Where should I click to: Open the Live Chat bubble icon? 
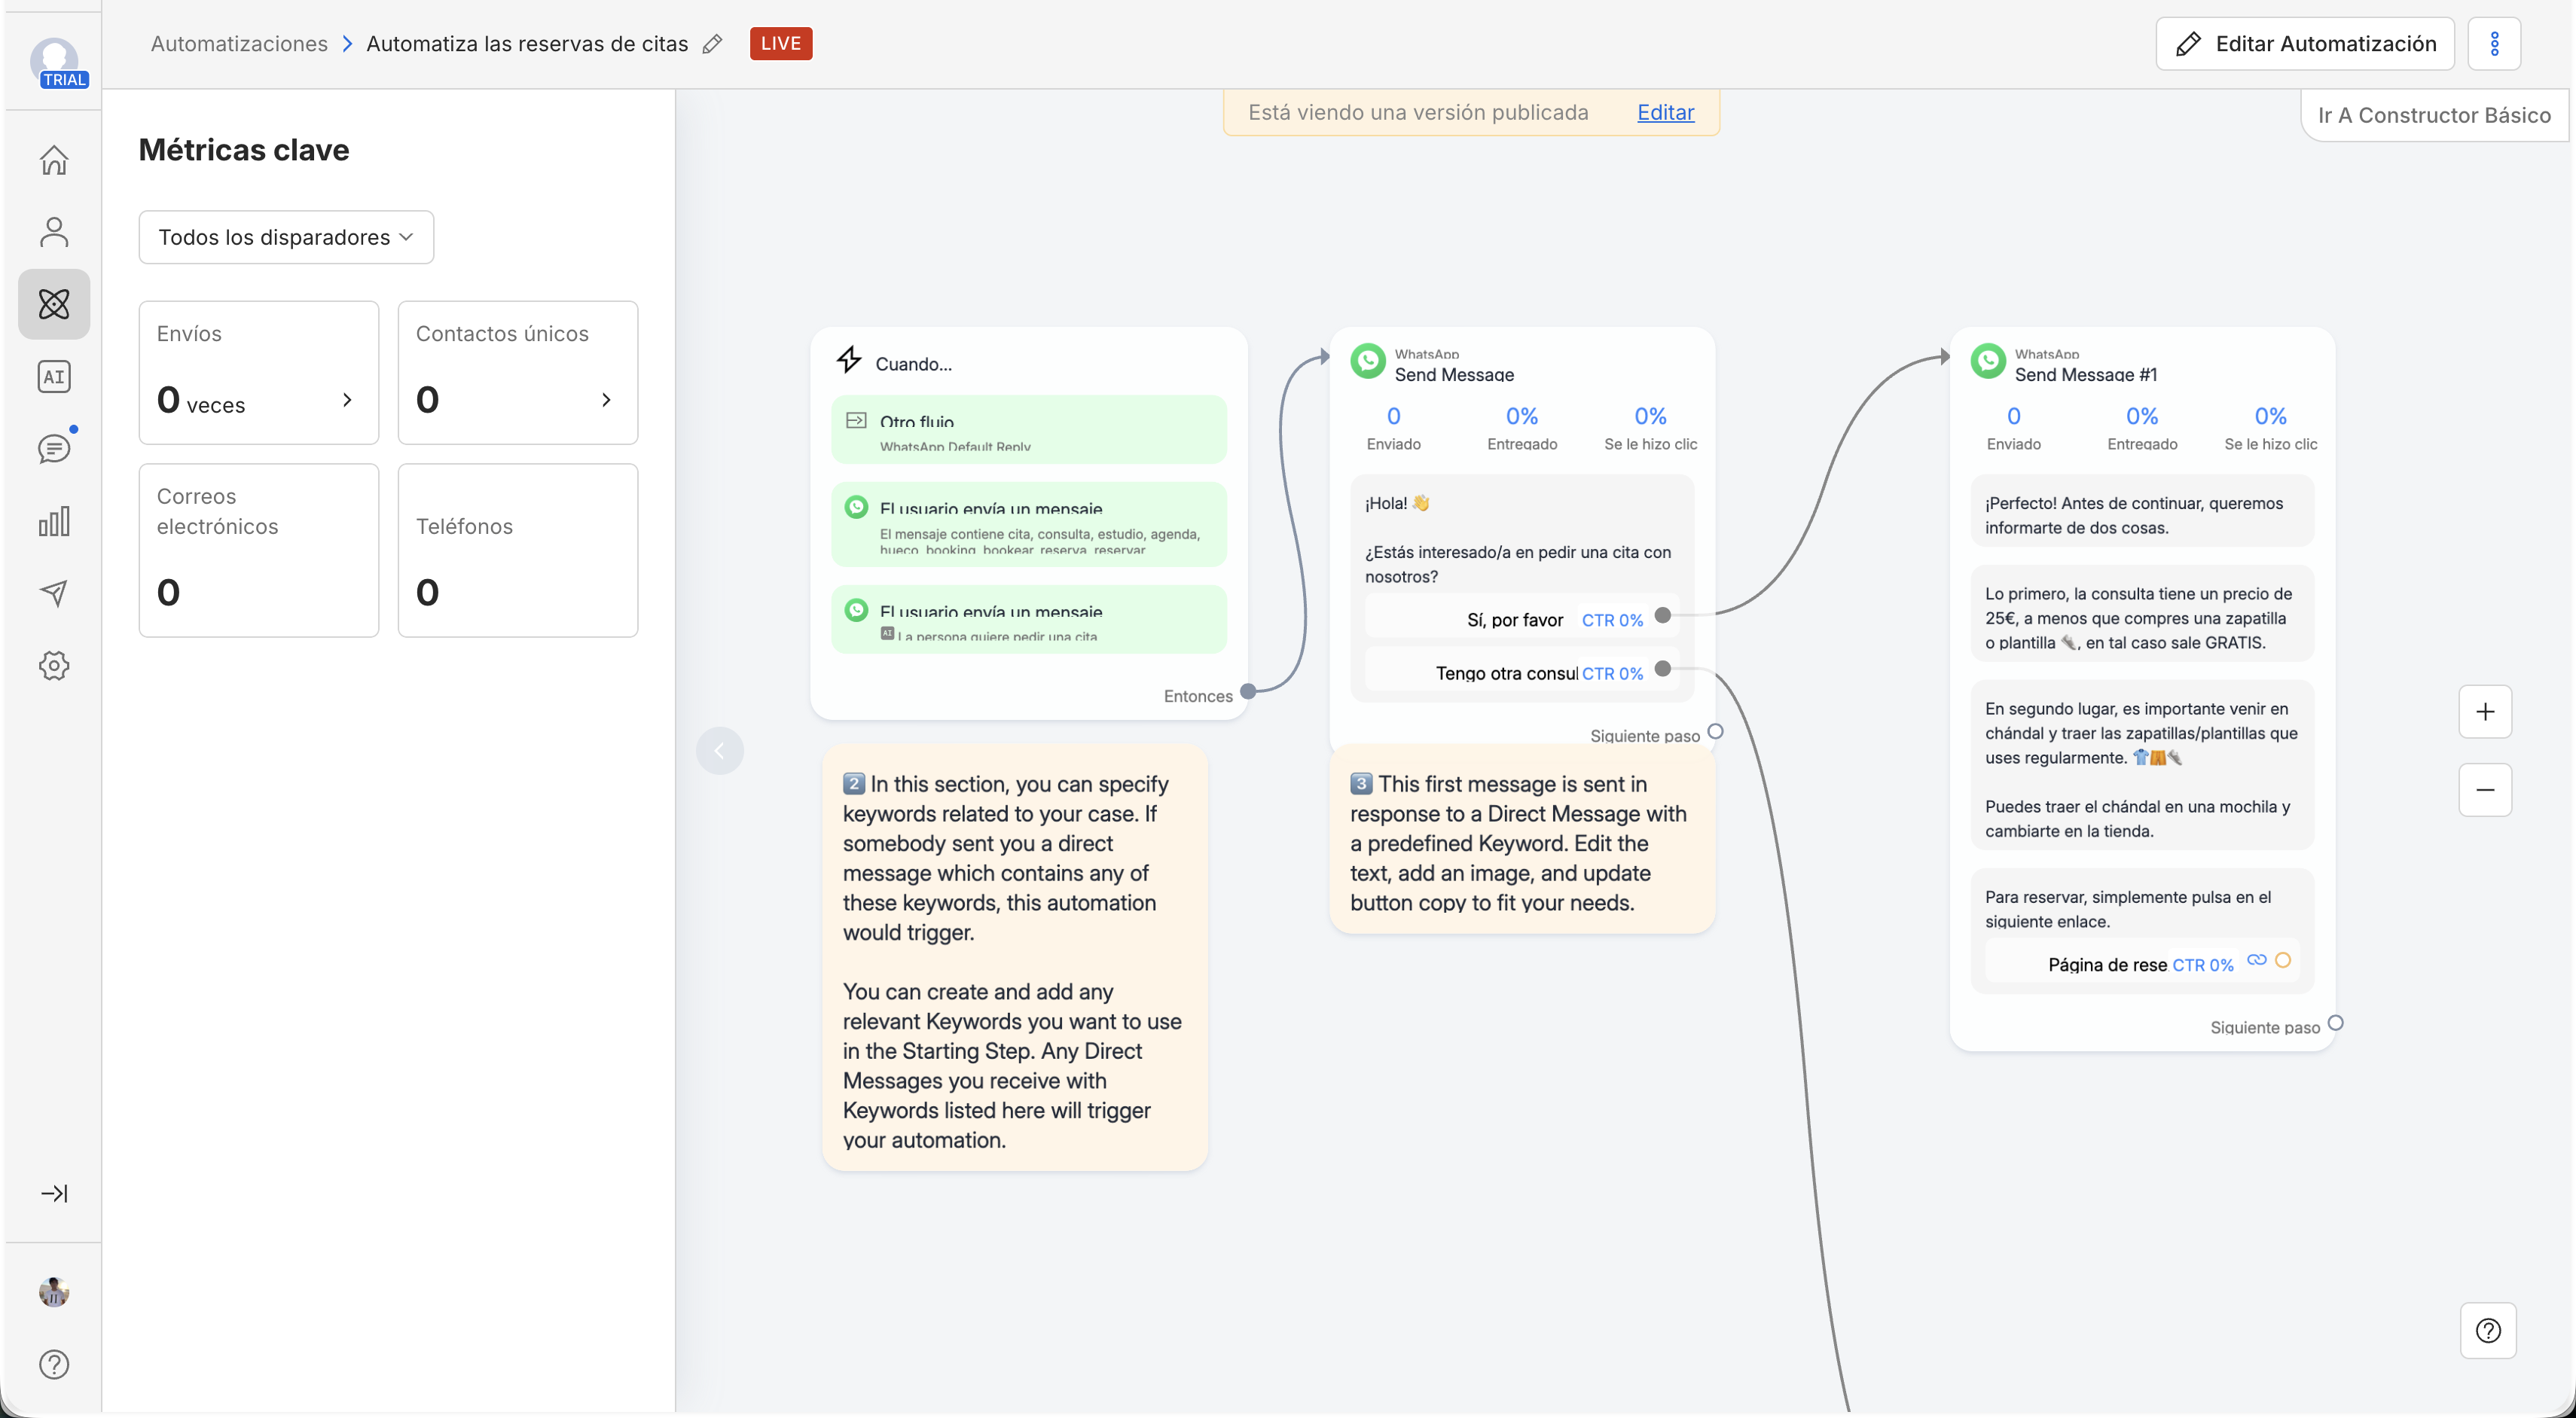pos(54,449)
